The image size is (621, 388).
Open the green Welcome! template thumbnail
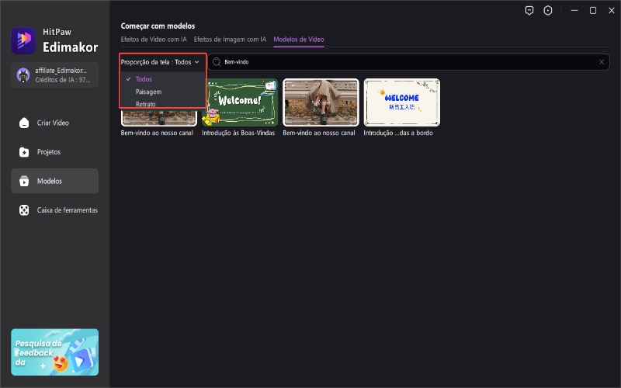[x=240, y=102]
